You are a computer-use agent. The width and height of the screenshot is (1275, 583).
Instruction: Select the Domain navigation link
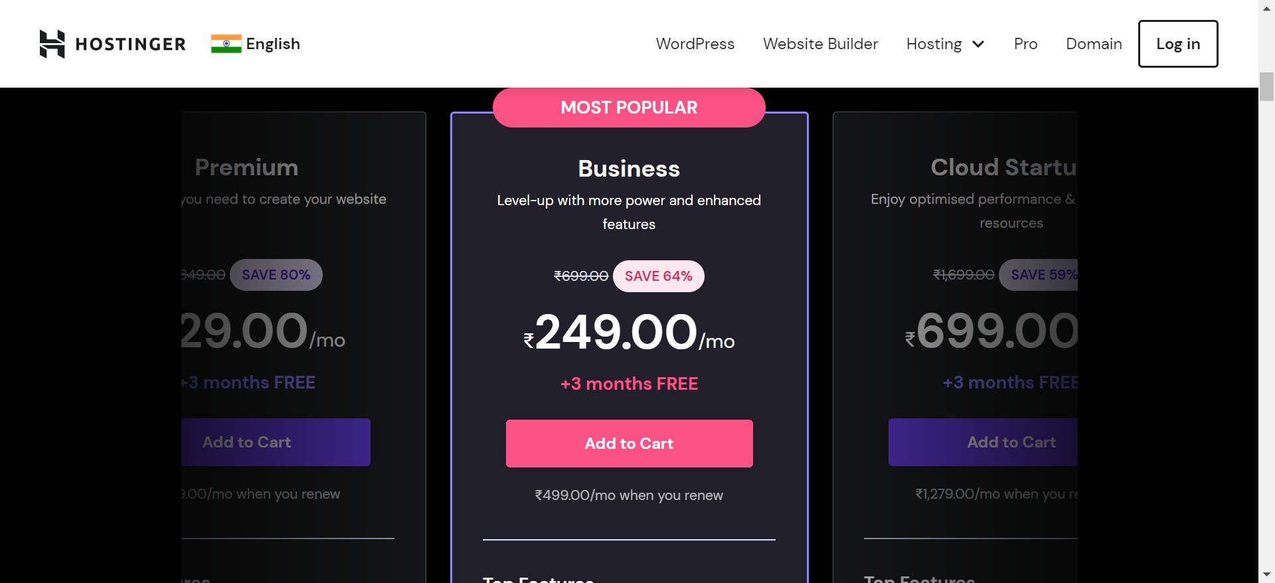tap(1094, 44)
